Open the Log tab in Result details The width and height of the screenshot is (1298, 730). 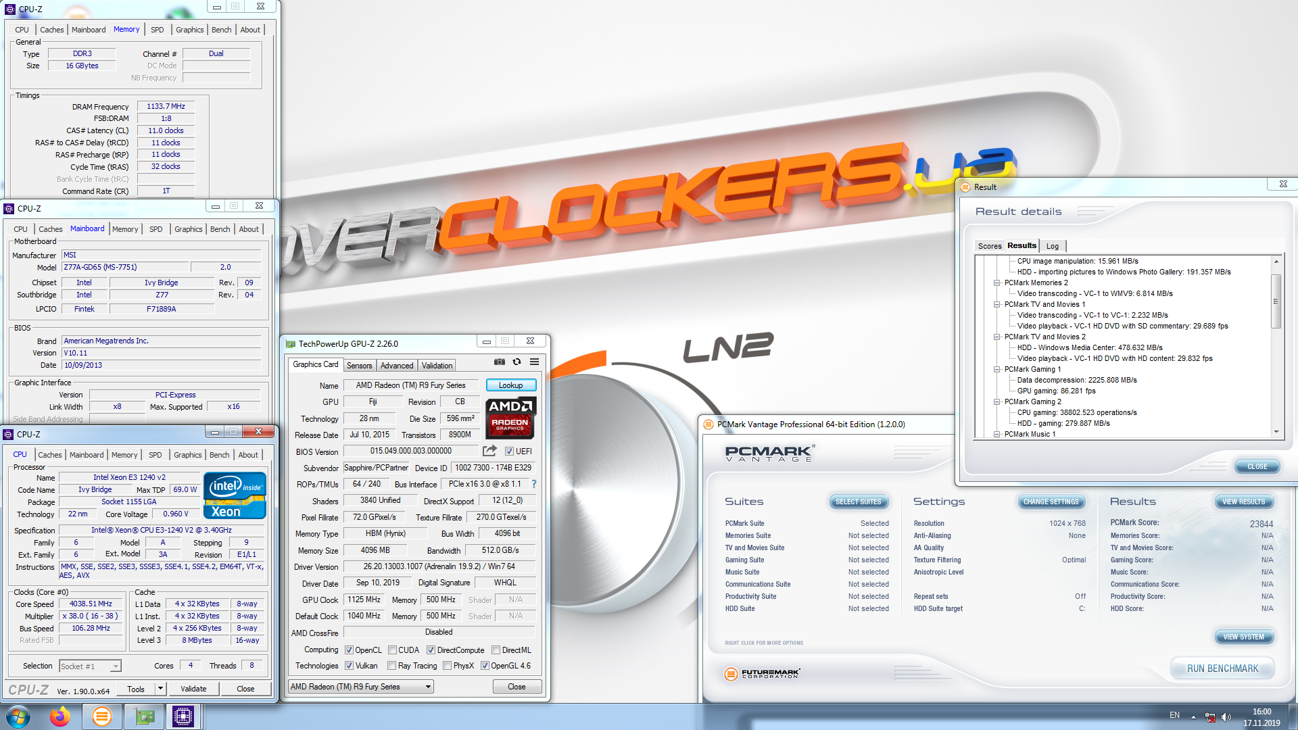[x=1053, y=246]
